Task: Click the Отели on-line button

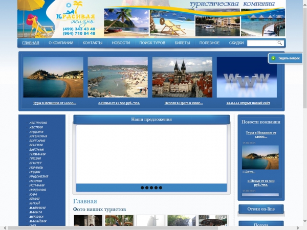Action: point(261,209)
